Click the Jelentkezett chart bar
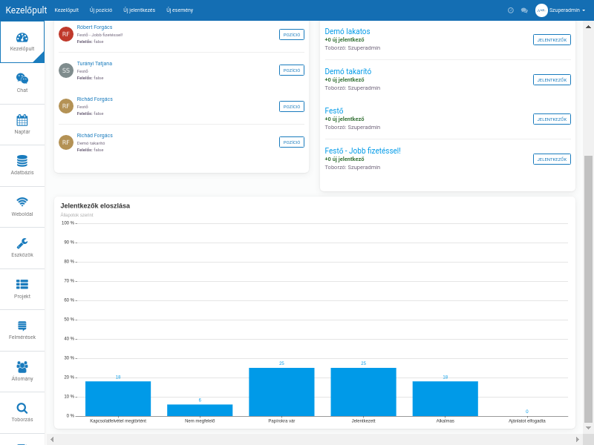The image size is (594, 445). click(364, 392)
